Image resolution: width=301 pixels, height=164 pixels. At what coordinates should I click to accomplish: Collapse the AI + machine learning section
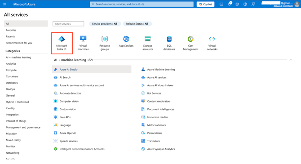[x=290, y=60]
